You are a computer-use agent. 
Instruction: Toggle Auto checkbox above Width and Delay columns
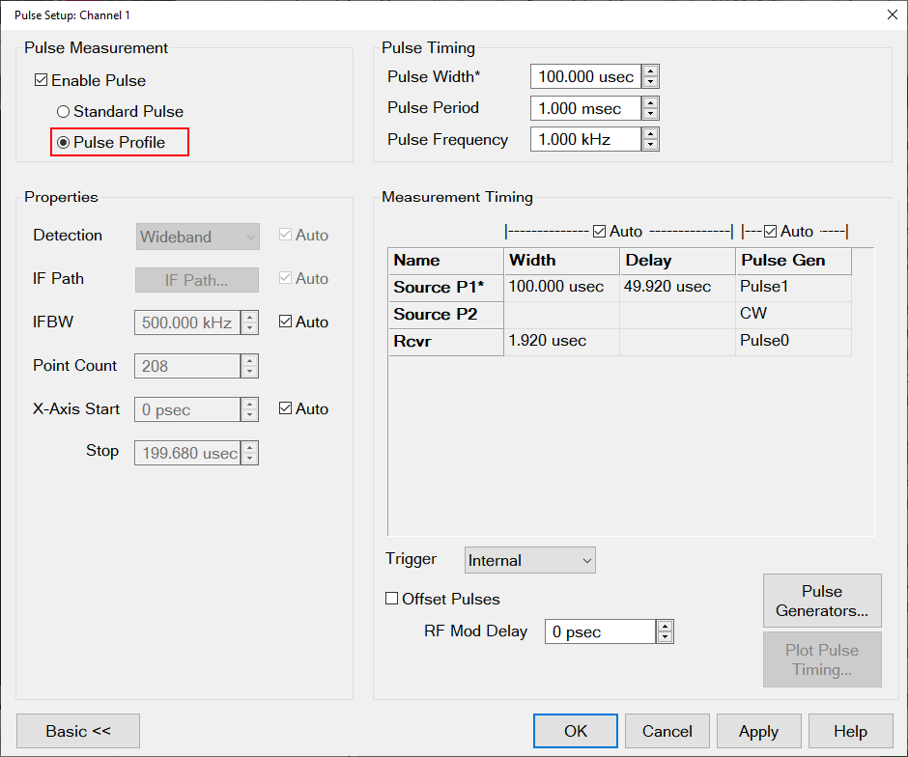[x=600, y=232]
